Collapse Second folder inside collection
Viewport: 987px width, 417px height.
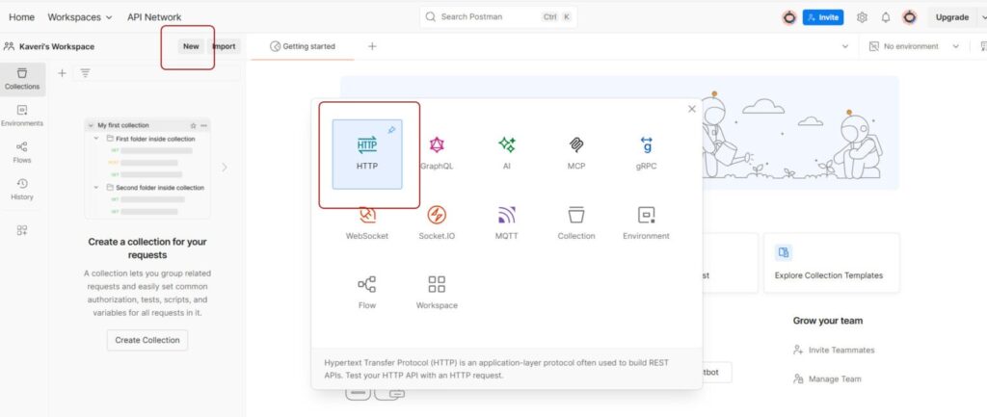pyautogui.click(x=96, y=188)
